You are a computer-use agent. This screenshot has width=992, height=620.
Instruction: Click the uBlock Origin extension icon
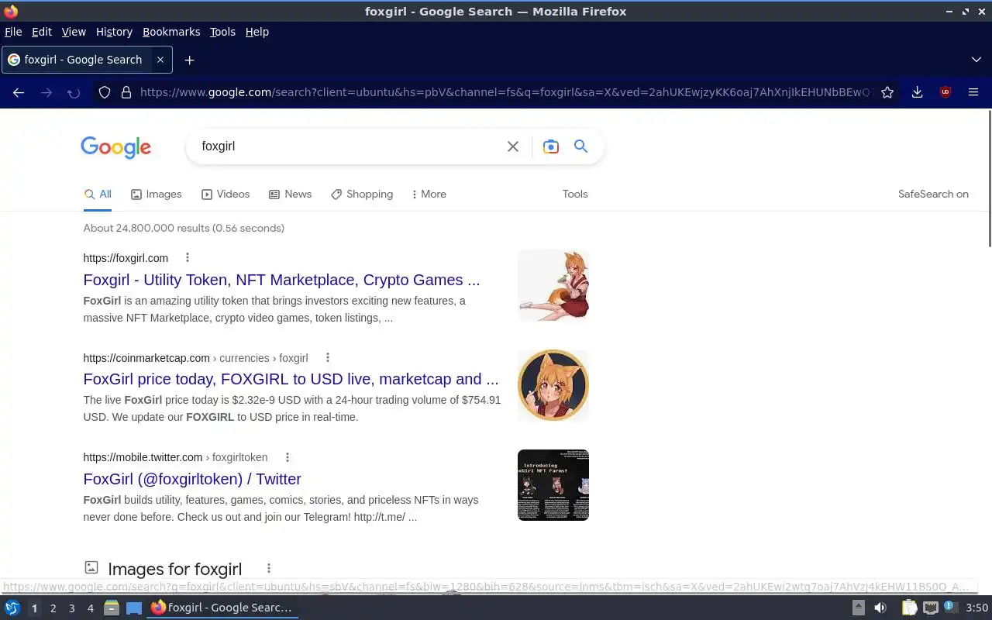(945, 92)
